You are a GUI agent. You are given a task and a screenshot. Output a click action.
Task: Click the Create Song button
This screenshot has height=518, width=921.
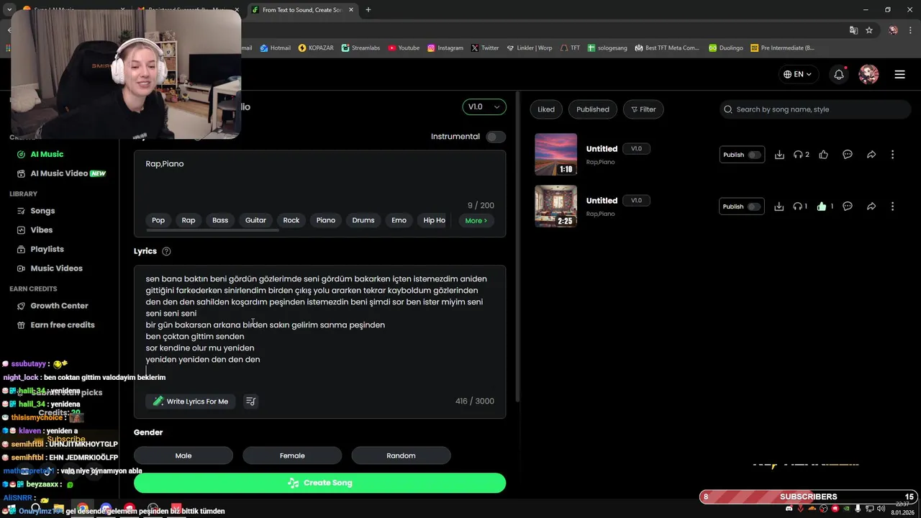pyautogui.click(x=319, y=483)
